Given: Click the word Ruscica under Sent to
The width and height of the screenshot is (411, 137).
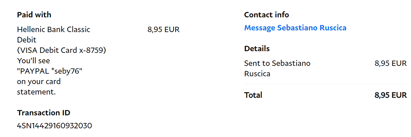Looking at the screenshot, I should [x=257, y=74].
